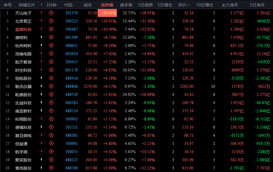Click the 10日增仓 column header
273x172 pixels.
[x=205, y=5]
